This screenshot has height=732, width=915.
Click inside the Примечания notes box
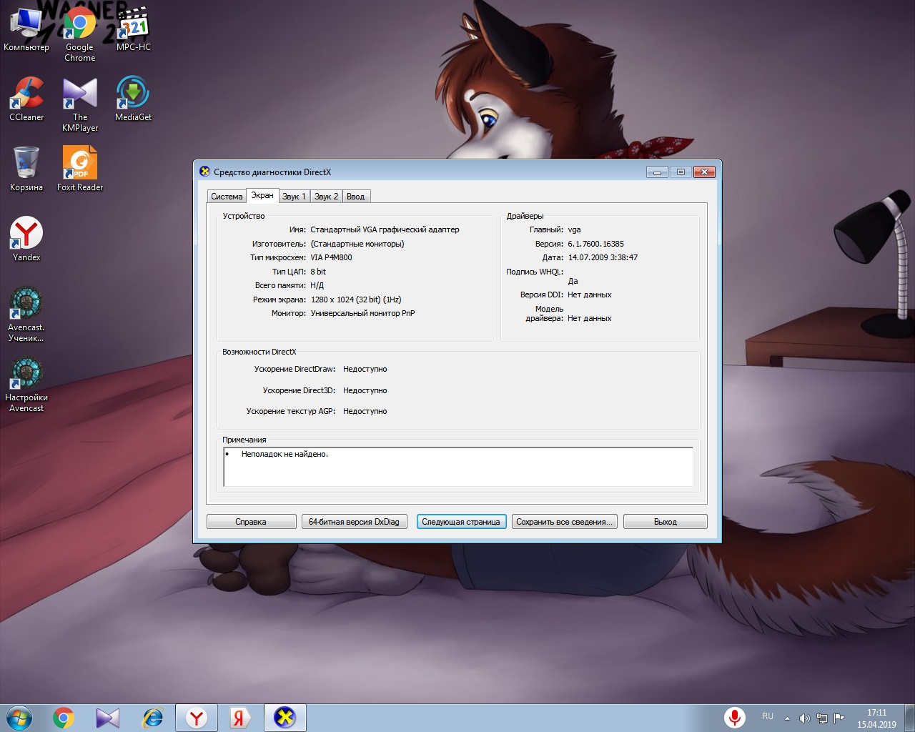coord(458,467)
